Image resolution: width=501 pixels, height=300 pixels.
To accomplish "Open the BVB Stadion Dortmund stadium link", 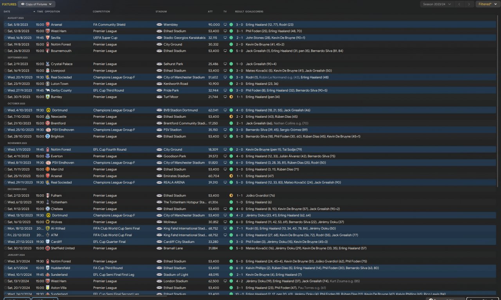I will tap(180, 110).
